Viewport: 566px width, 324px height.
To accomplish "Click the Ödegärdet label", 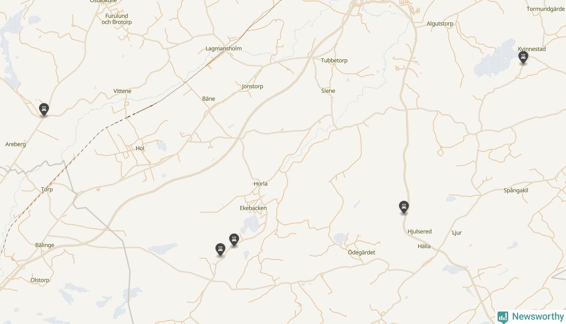I will [361, 253].
